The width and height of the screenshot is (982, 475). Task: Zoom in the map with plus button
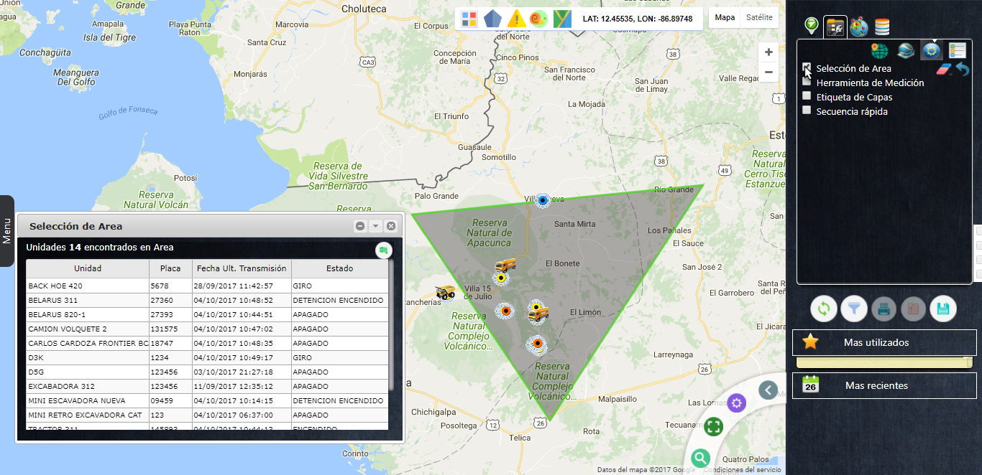coord(768,52)
